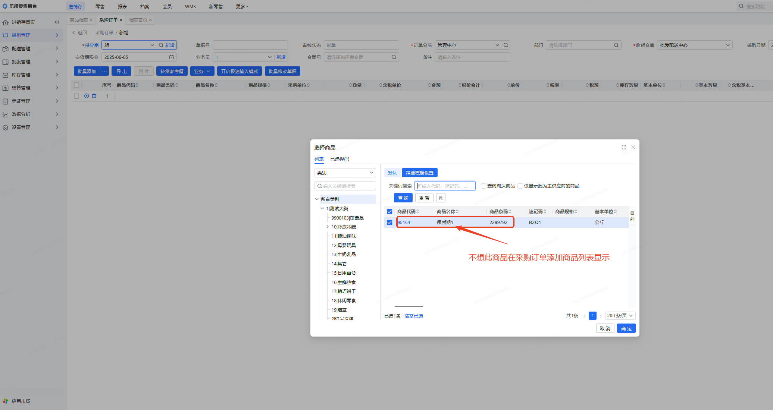This screenshot has width=773, height=410.
Task: Click the 清空已选 link
Action: pos(413,316)
